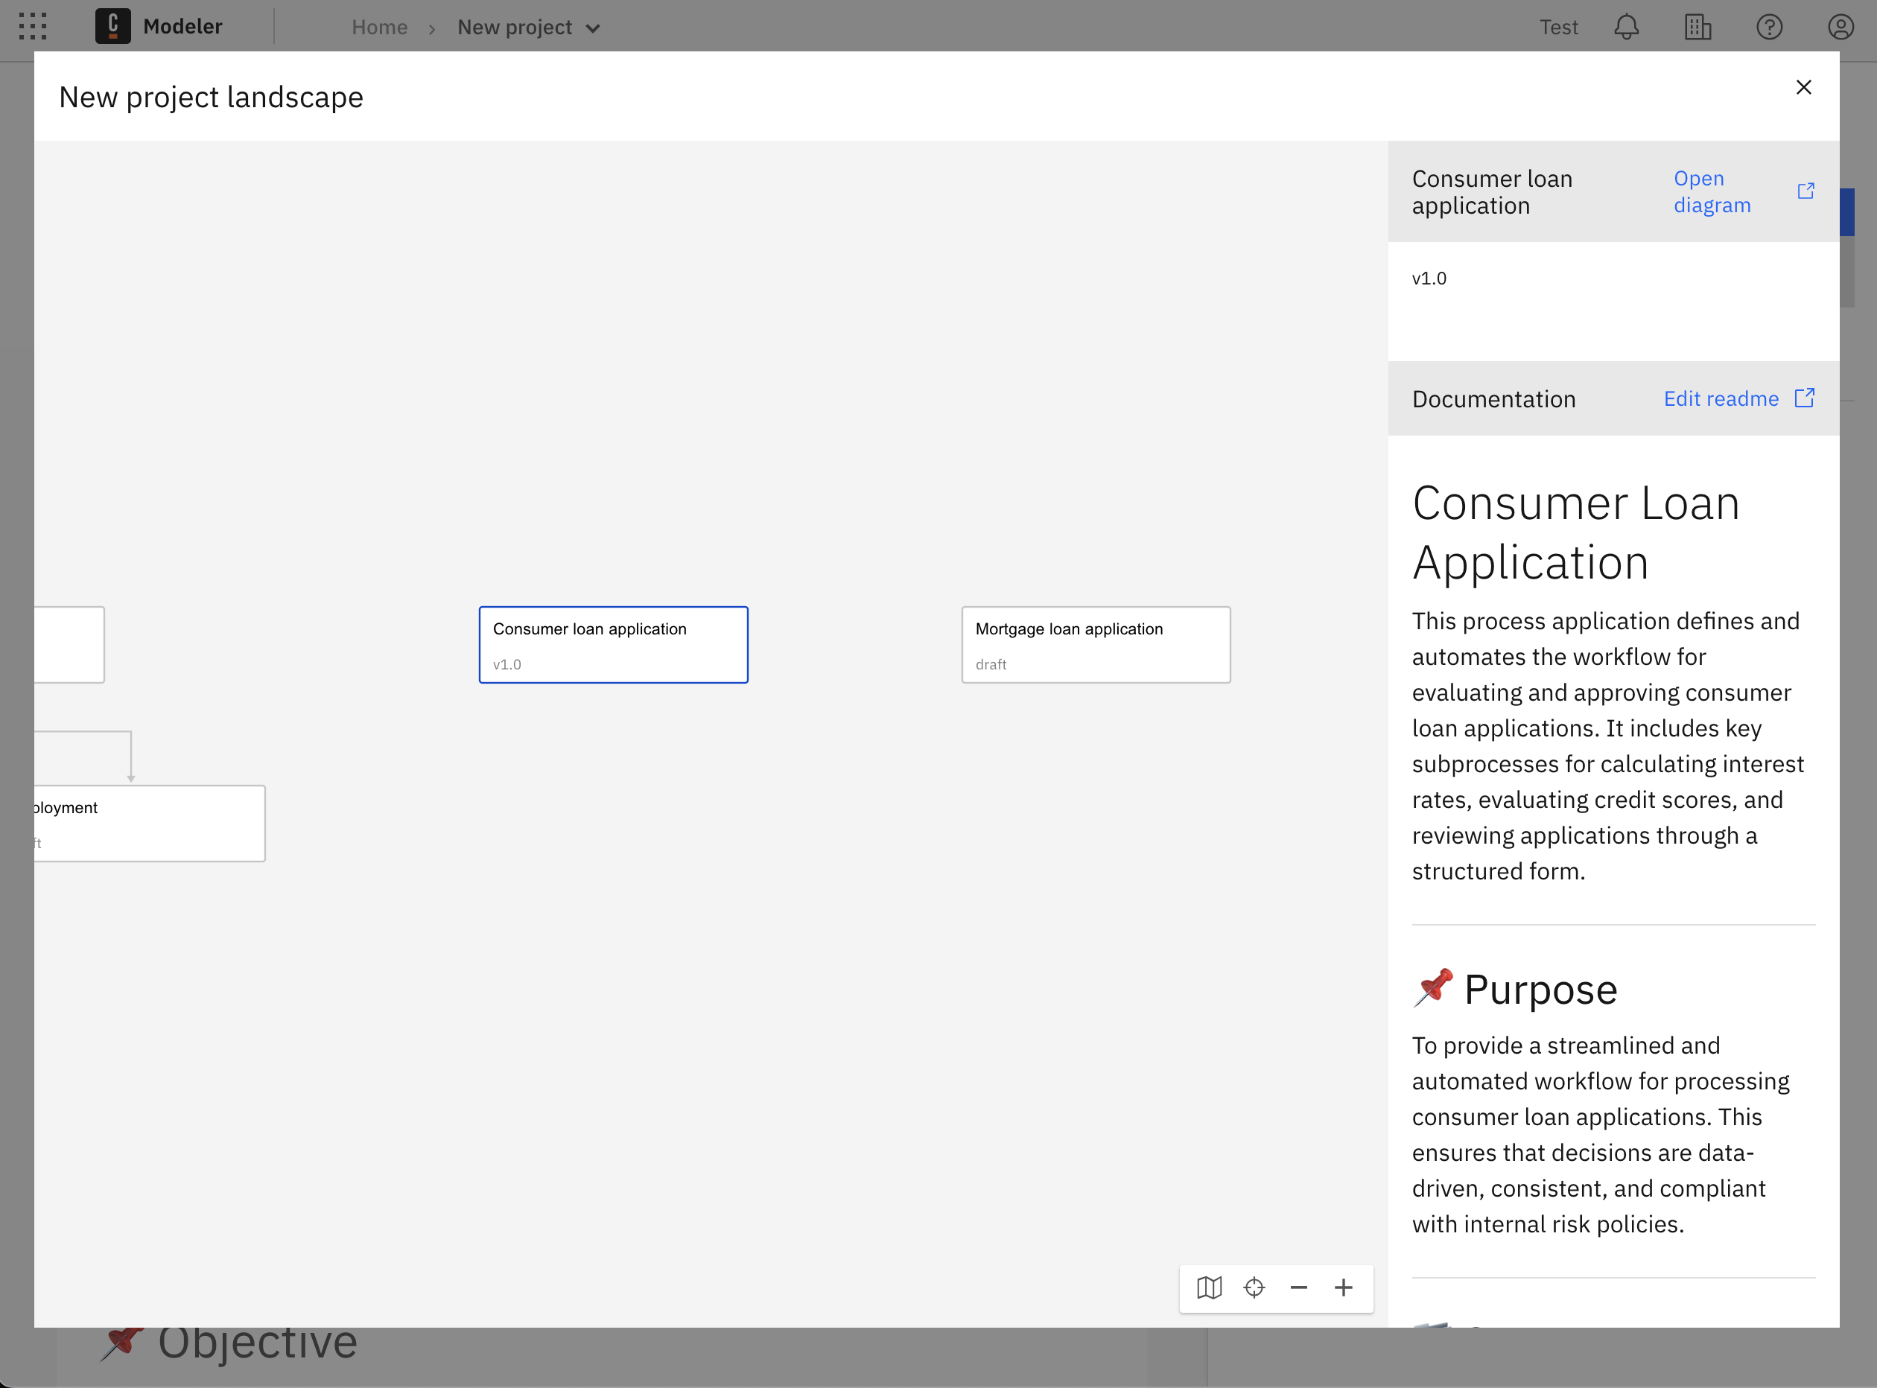Screen dimensions: 1877x1388
Task: Open the notifications bell icon
Action: [1627, 26]
